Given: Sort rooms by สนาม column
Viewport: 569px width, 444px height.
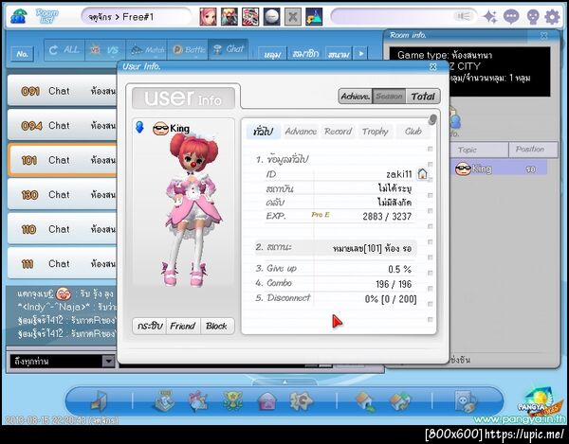Looking at the screenshot, I should coord(339,54).
